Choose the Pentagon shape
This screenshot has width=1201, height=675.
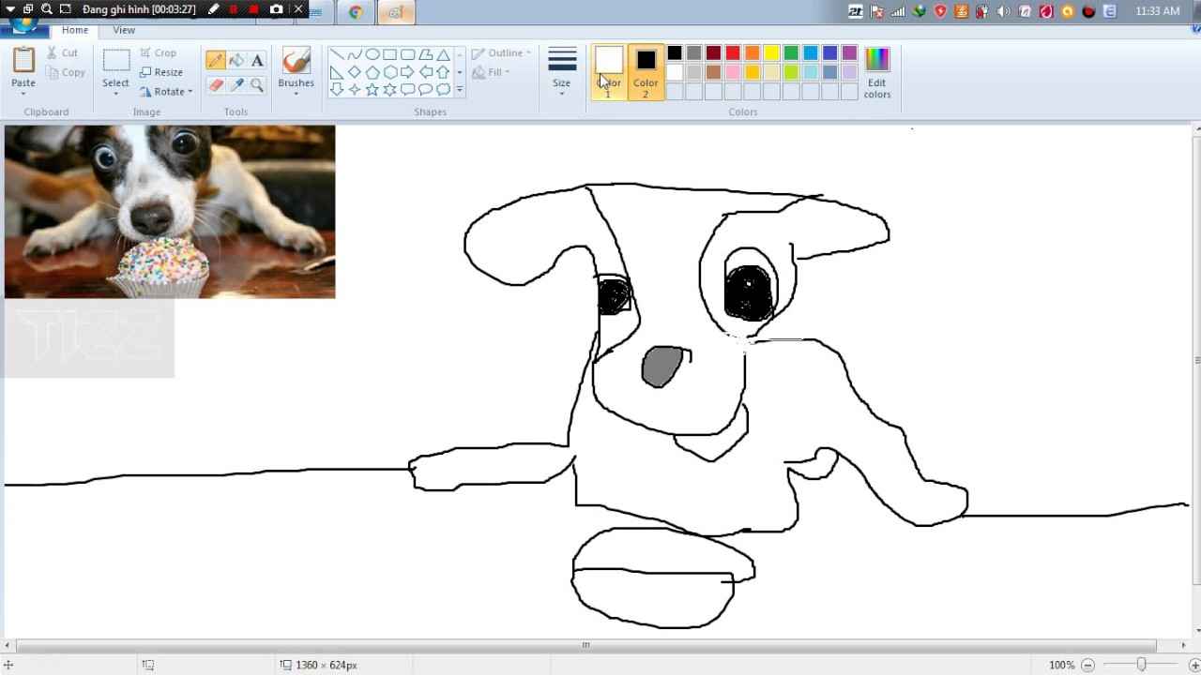pos(372,72)
